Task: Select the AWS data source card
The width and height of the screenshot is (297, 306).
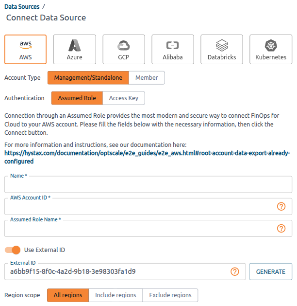Action: click(x=26, y=49)
